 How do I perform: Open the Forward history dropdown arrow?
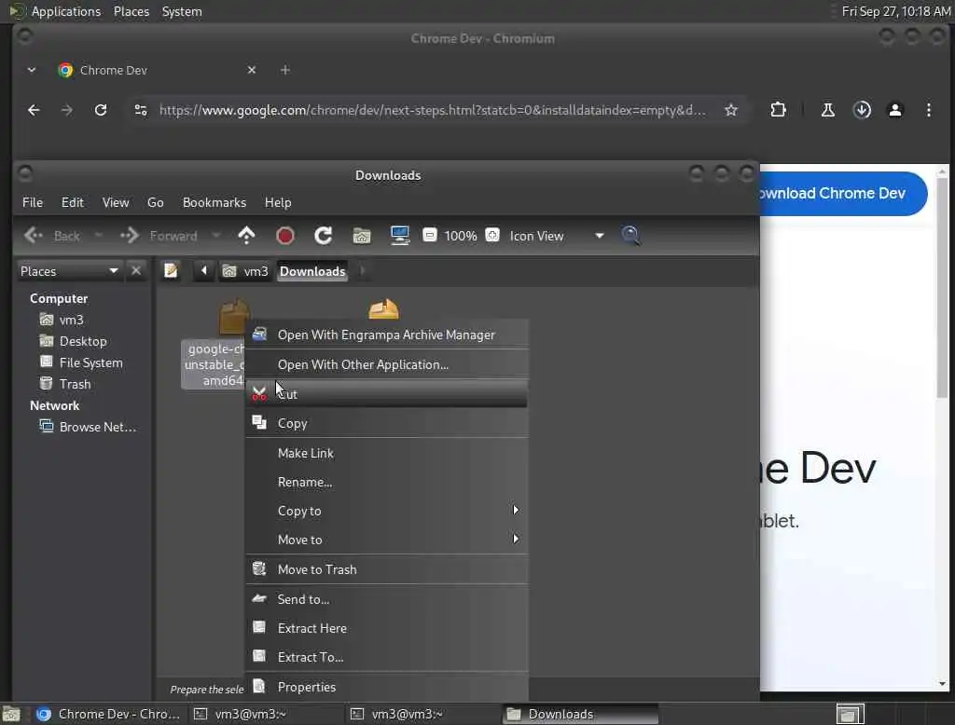216,236
